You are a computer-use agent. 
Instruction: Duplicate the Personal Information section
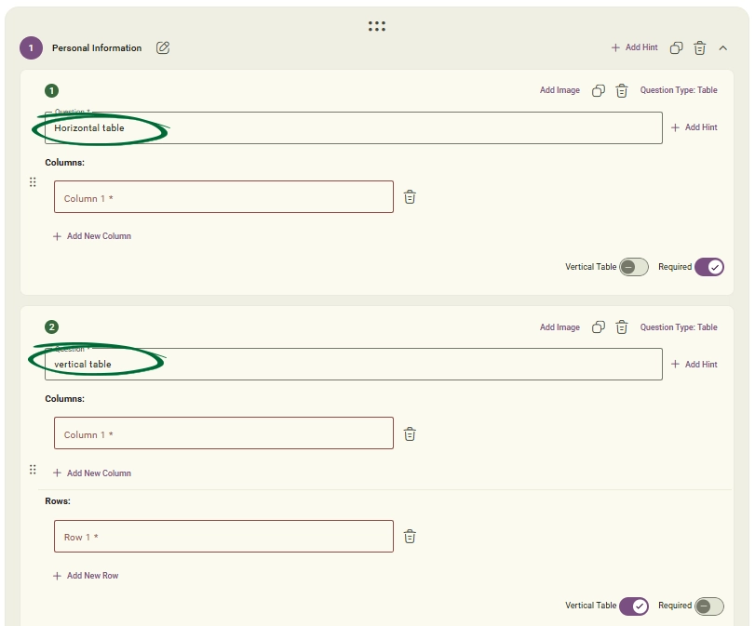coord(676,47)
